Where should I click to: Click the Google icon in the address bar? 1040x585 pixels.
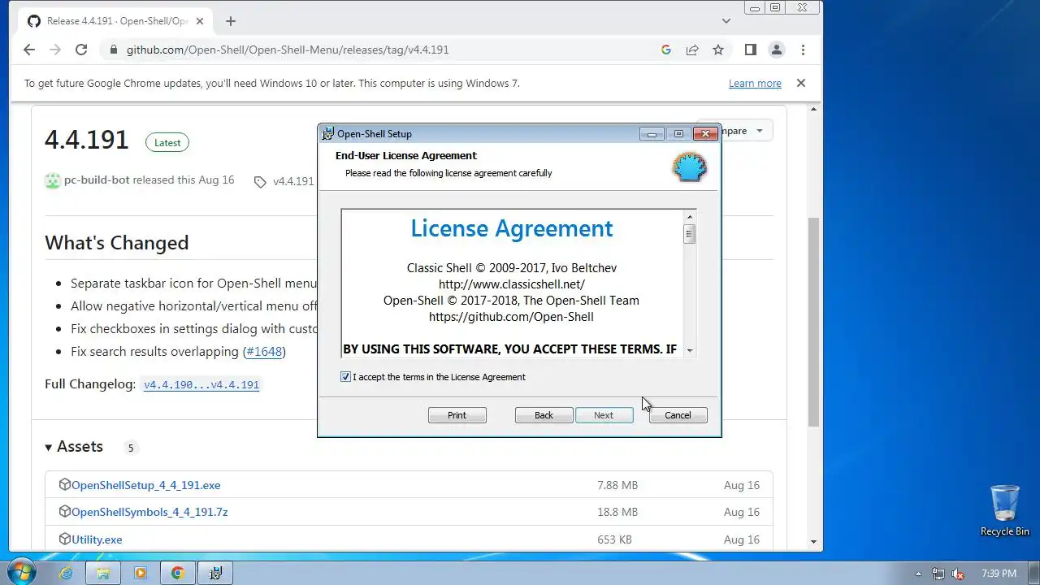[x=666, y=50]
